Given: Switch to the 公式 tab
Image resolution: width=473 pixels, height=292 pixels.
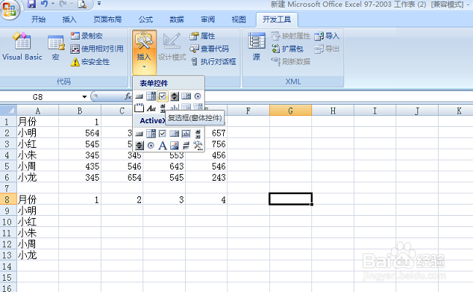Looking at the screenshot, I should (x=145, y=19).
